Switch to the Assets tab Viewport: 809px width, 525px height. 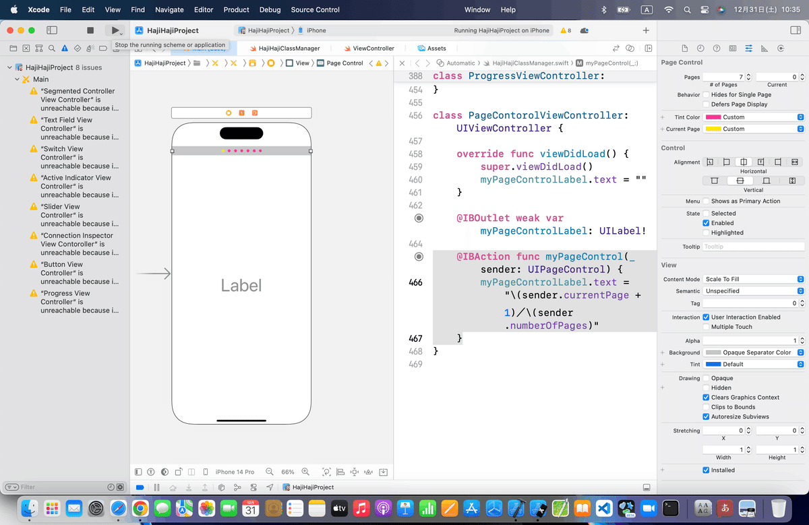click(x=432, y=49)
